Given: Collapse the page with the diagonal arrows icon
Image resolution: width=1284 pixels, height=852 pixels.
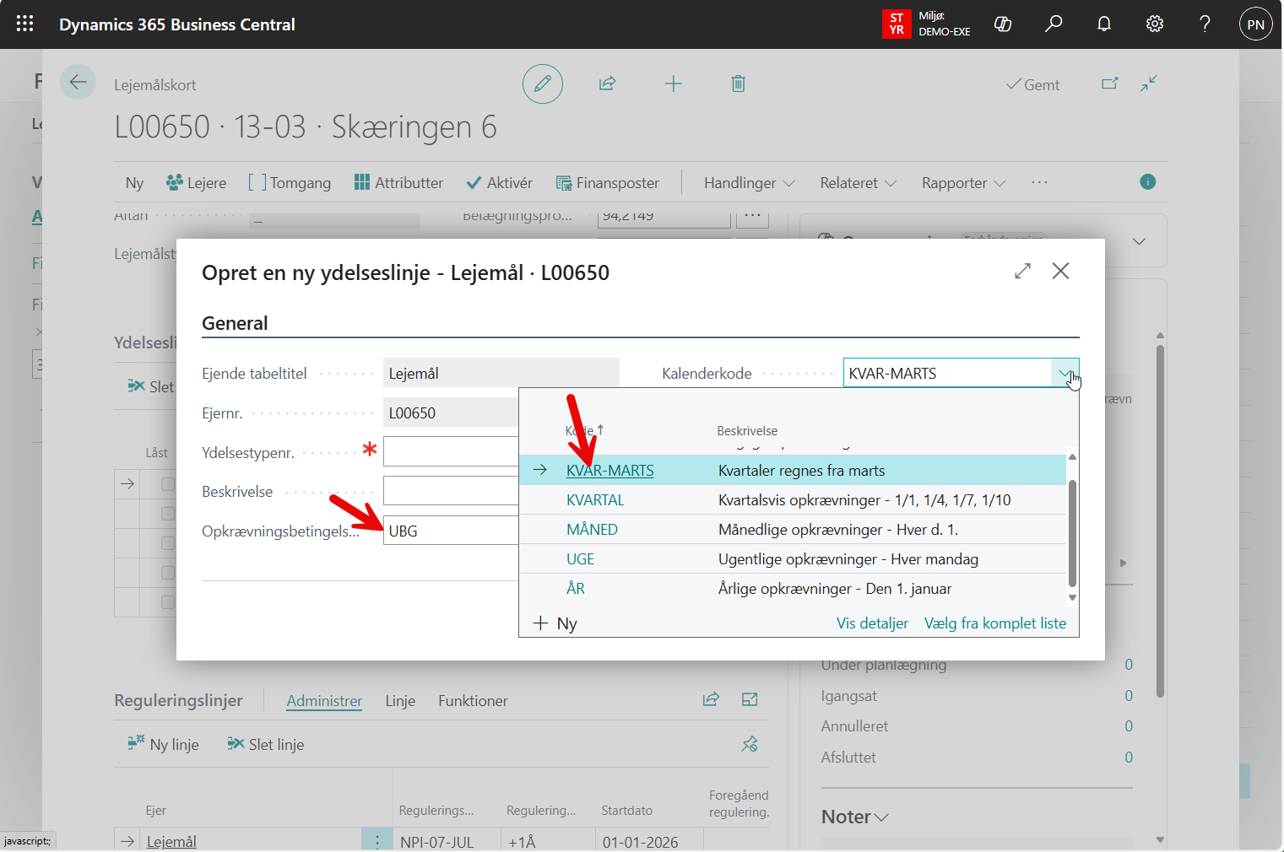Looking at the screenshot, I should click(1149, 84).
